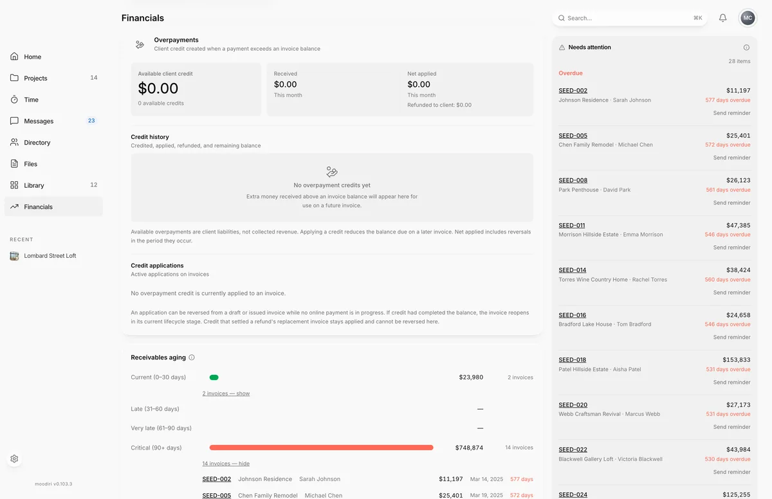Image resolution: width=772 pixels, height=499 pixels.
Task: Click the Lombard Street Loft thumbnail
Action: [14, 256]
